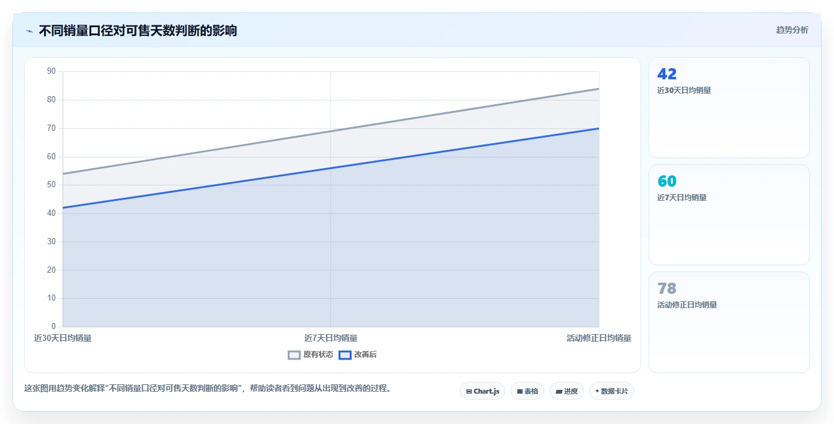Toggle the 改善后 legend item
Screen dimensions: 834x424
[358, 355]
